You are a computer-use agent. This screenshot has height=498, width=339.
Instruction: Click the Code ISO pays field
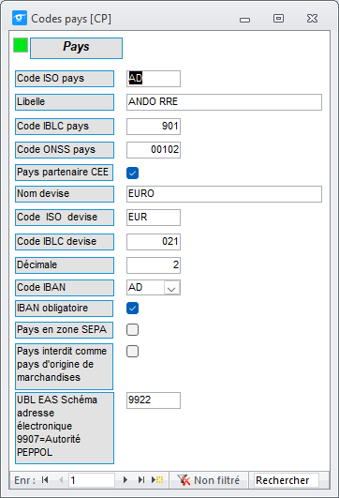154,79
